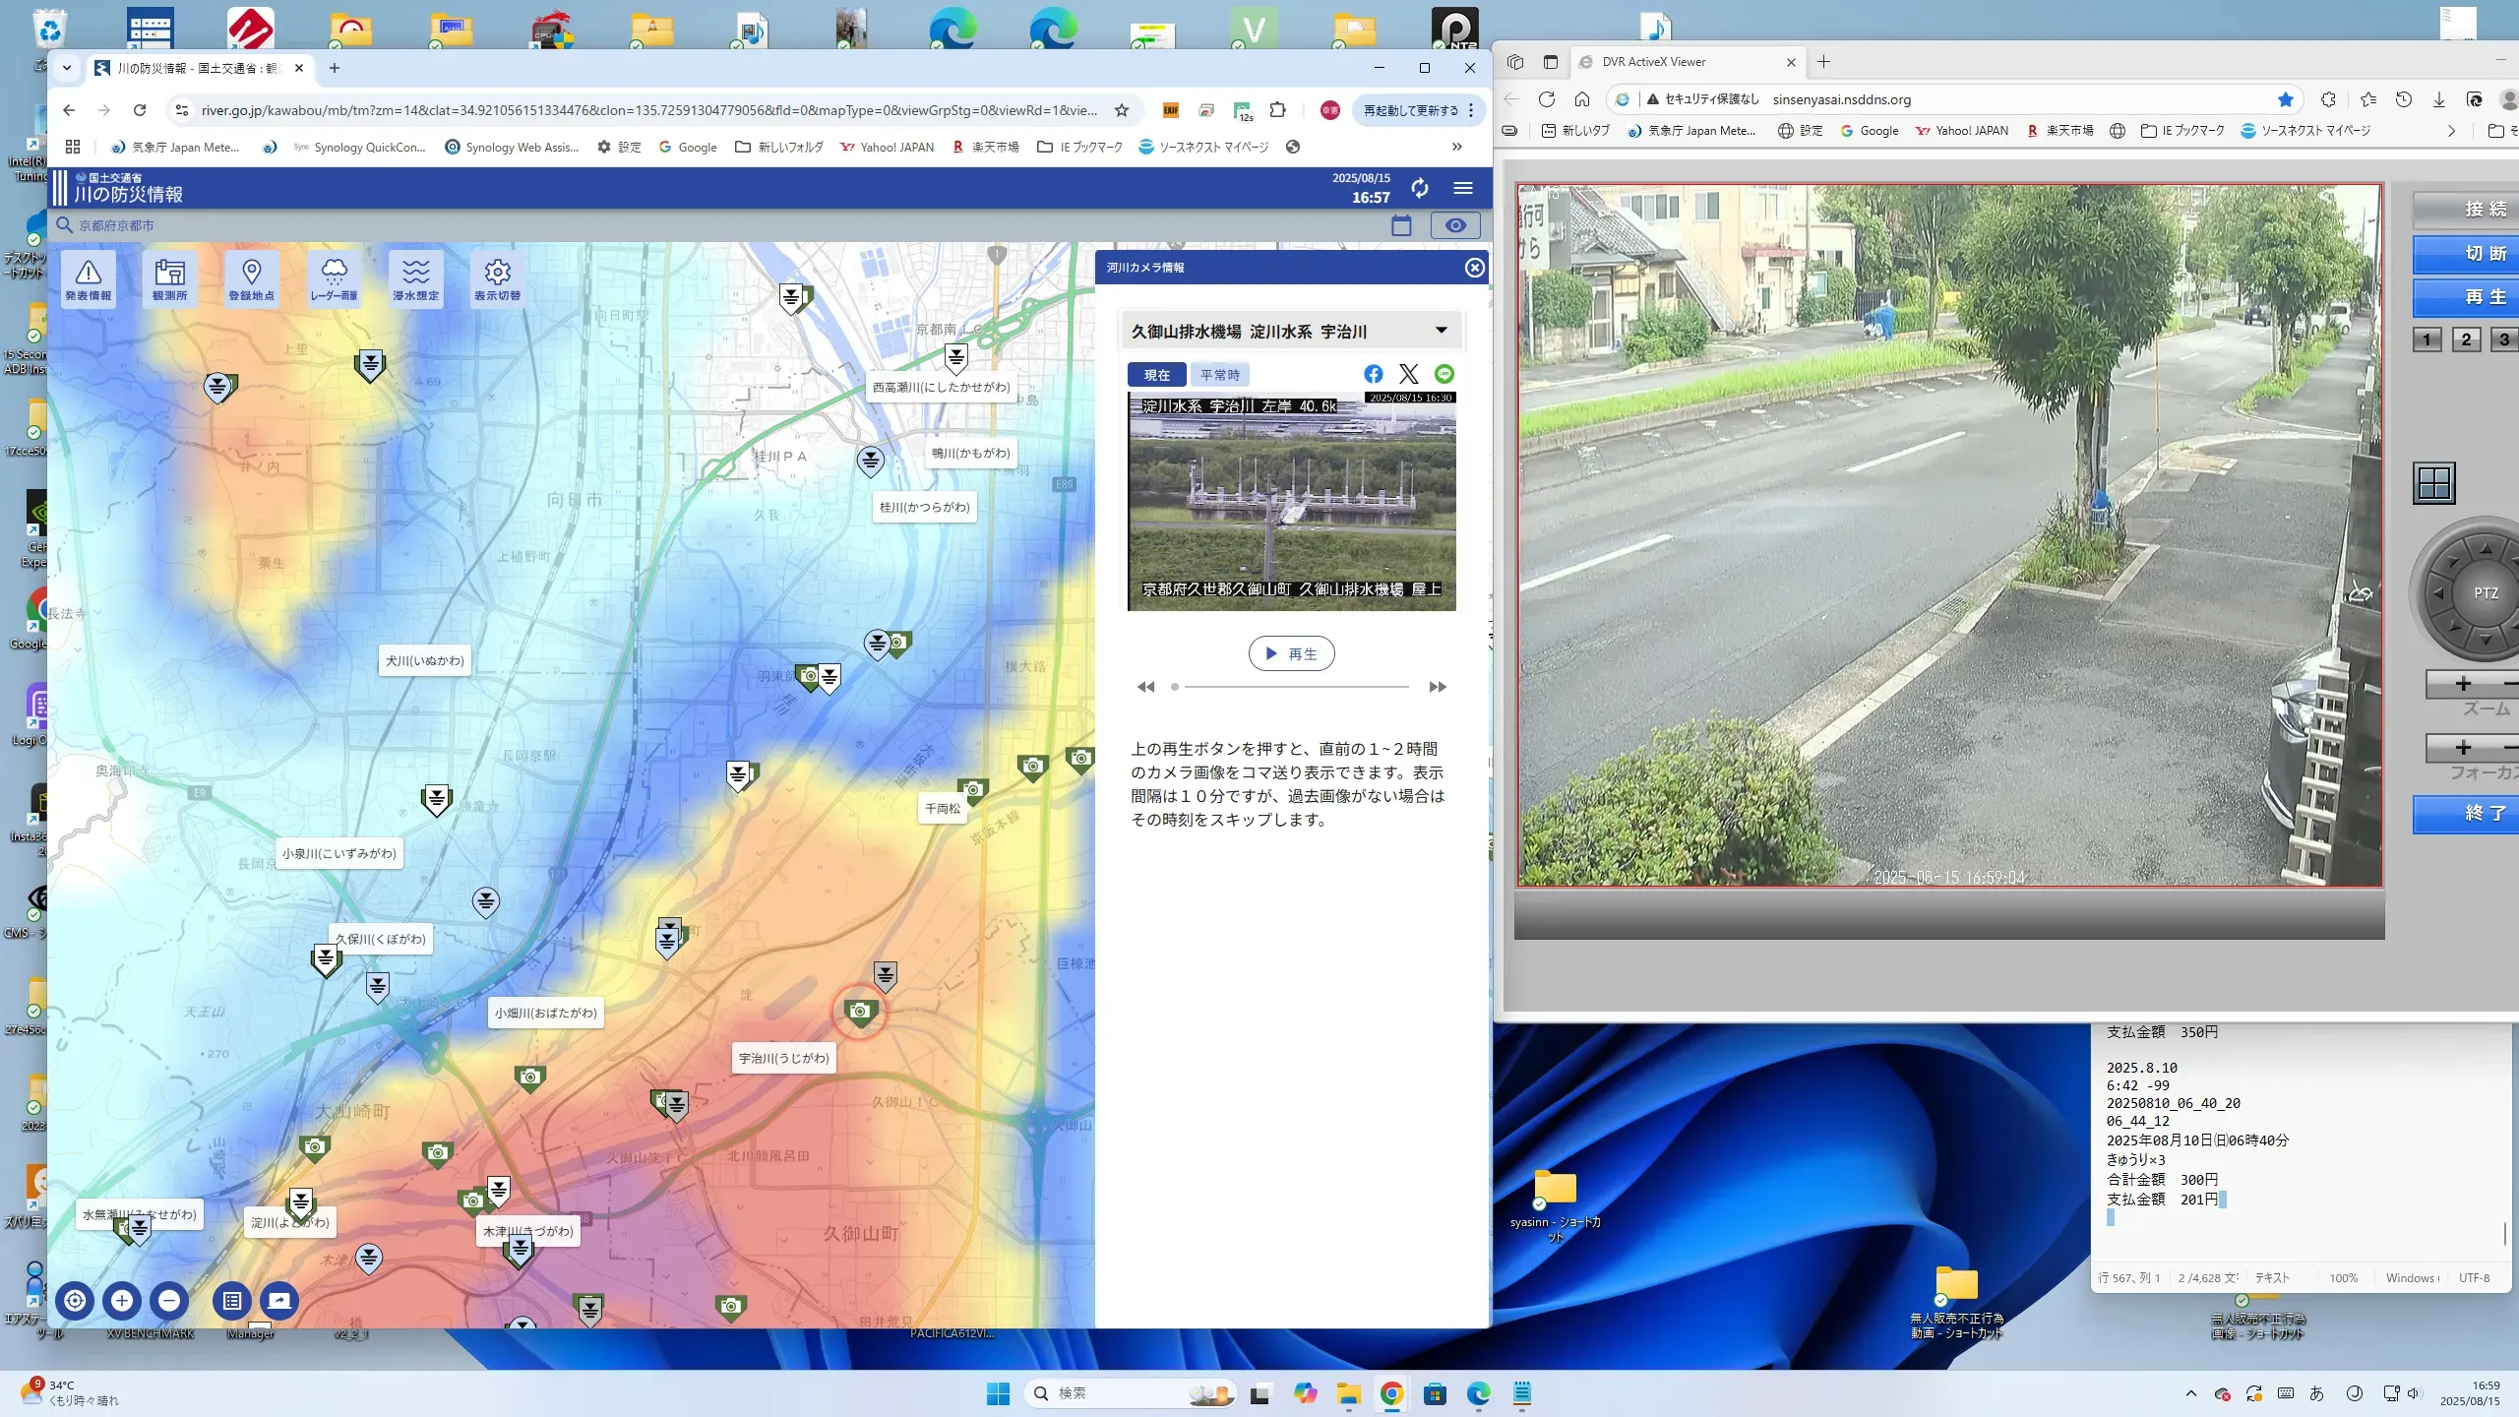Click the refresh icon in river site header
Viewport: 2519px width, 1417px height.
tap(1419, 188)
